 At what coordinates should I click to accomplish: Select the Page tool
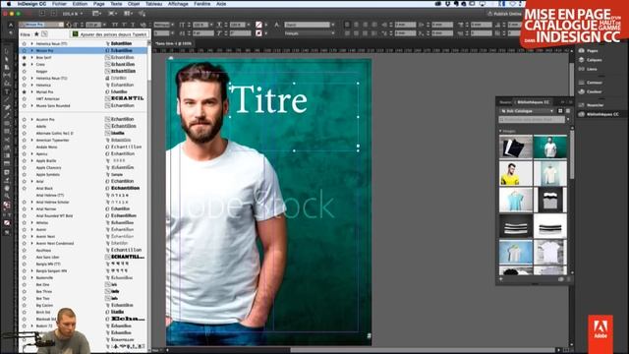[x=7, y=68]
